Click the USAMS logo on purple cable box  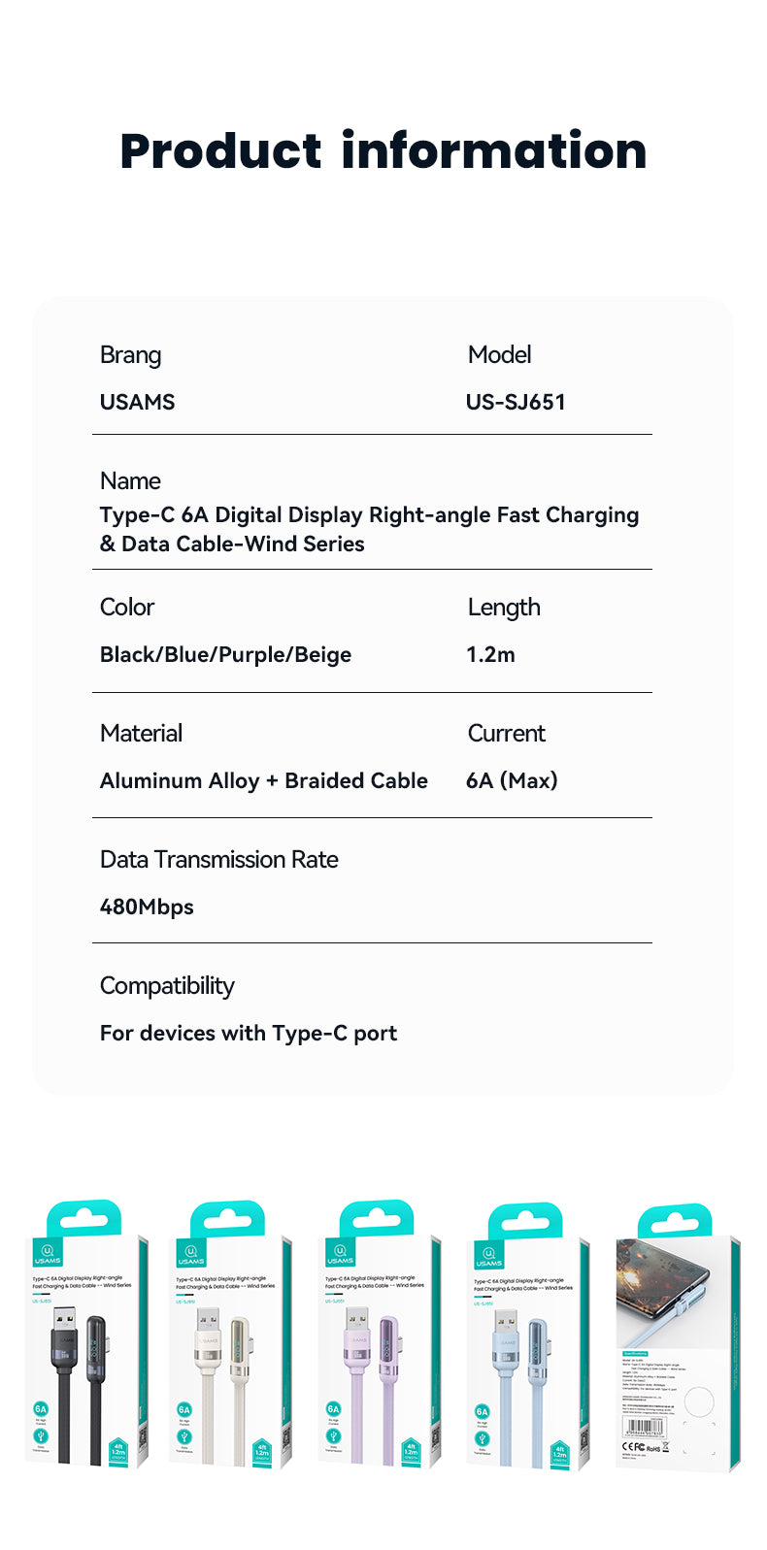point(340,1254)
